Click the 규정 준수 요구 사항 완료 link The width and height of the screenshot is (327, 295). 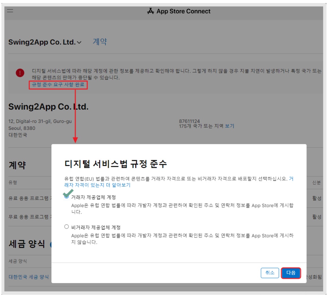click(x=58, y=84)
